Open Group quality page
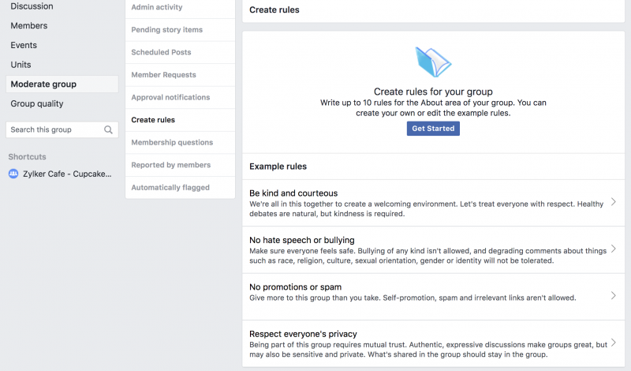This screenshot has height=371, width=631. (37, 103)
